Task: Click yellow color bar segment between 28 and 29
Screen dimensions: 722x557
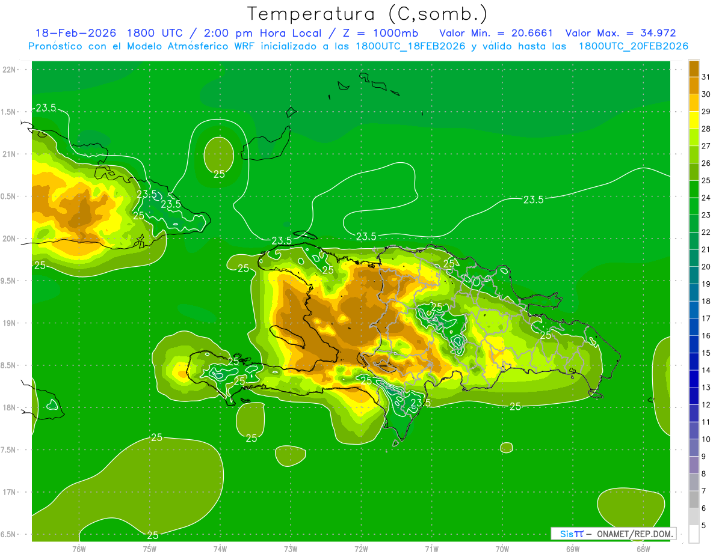Action: (x=694, y=120)
